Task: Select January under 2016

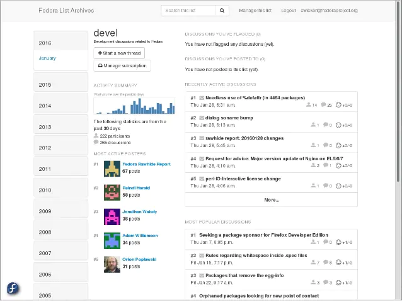Action: (47, 58)
